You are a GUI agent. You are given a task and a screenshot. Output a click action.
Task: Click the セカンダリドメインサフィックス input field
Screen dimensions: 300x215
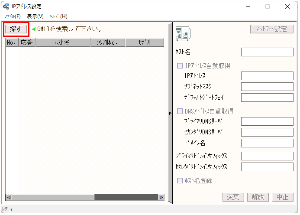tap(267, 167)
